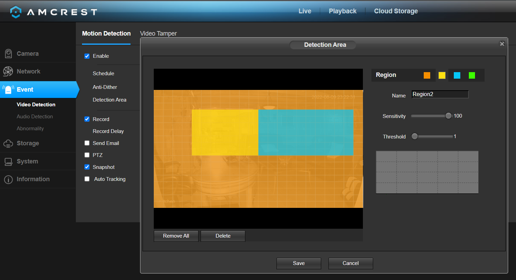
Task: Switch to the Motion Detection tab
Action: 106,34
